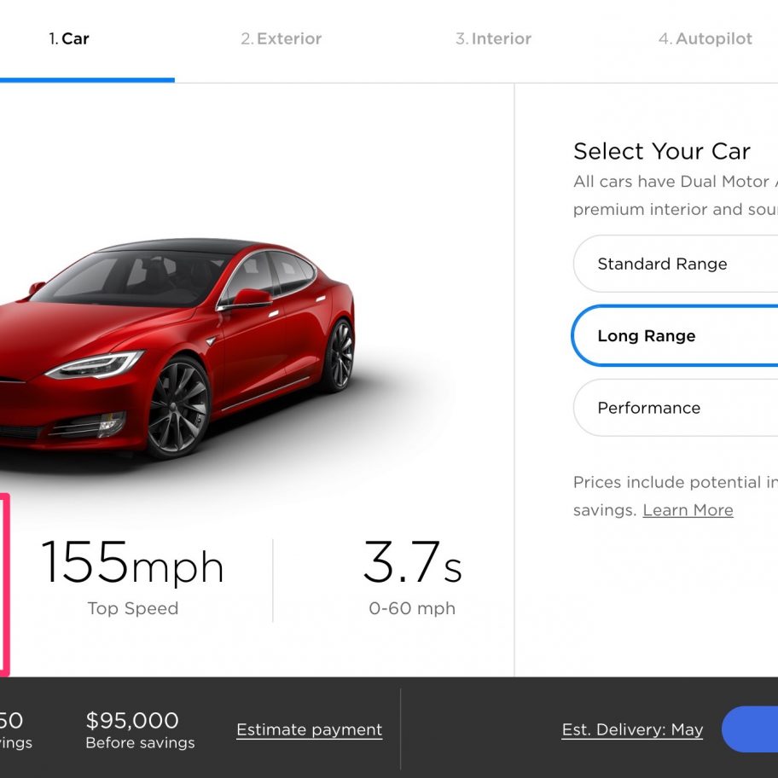Screen dimensions: 778x778
Task: Open the Learn More savings link
Action: pyautogui.click(x=688, y=510)
